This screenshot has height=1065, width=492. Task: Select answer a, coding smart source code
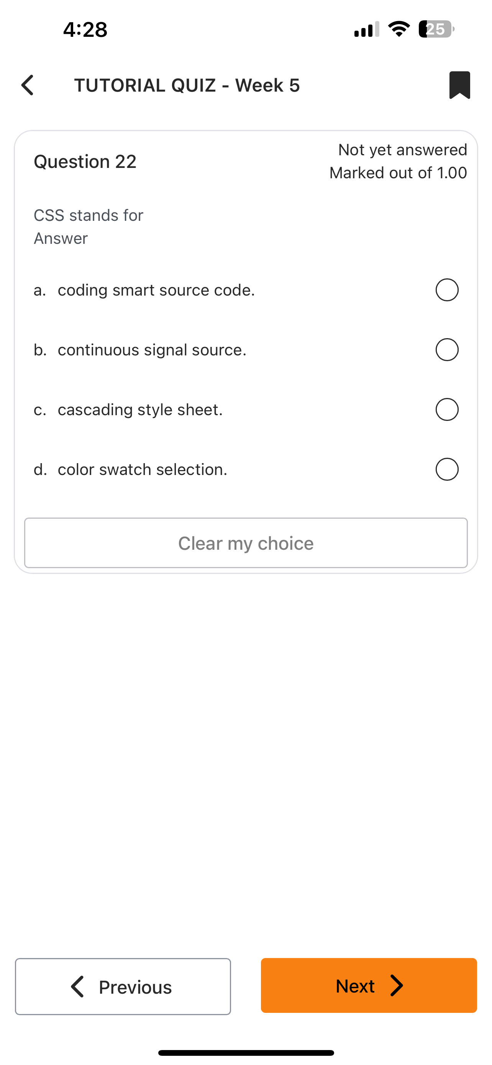click(446, 290)
